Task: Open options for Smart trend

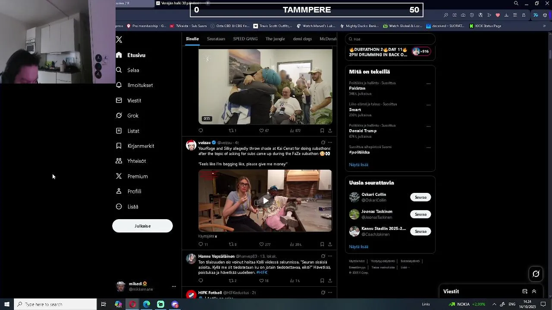Action: click(x=428, y=105)
